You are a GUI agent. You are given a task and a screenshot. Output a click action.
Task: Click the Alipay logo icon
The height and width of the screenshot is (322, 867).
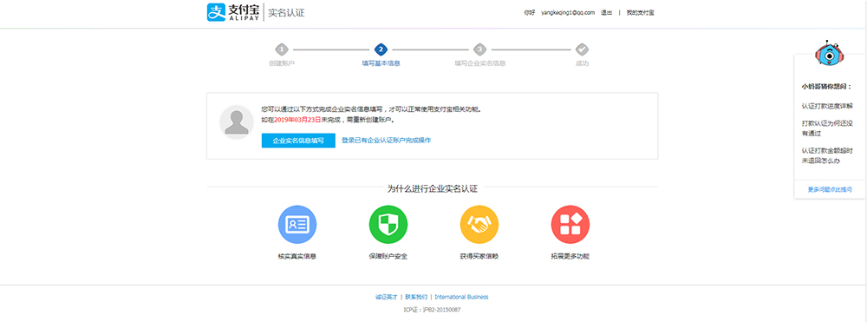pyautogui.click(x=216, y=12)
